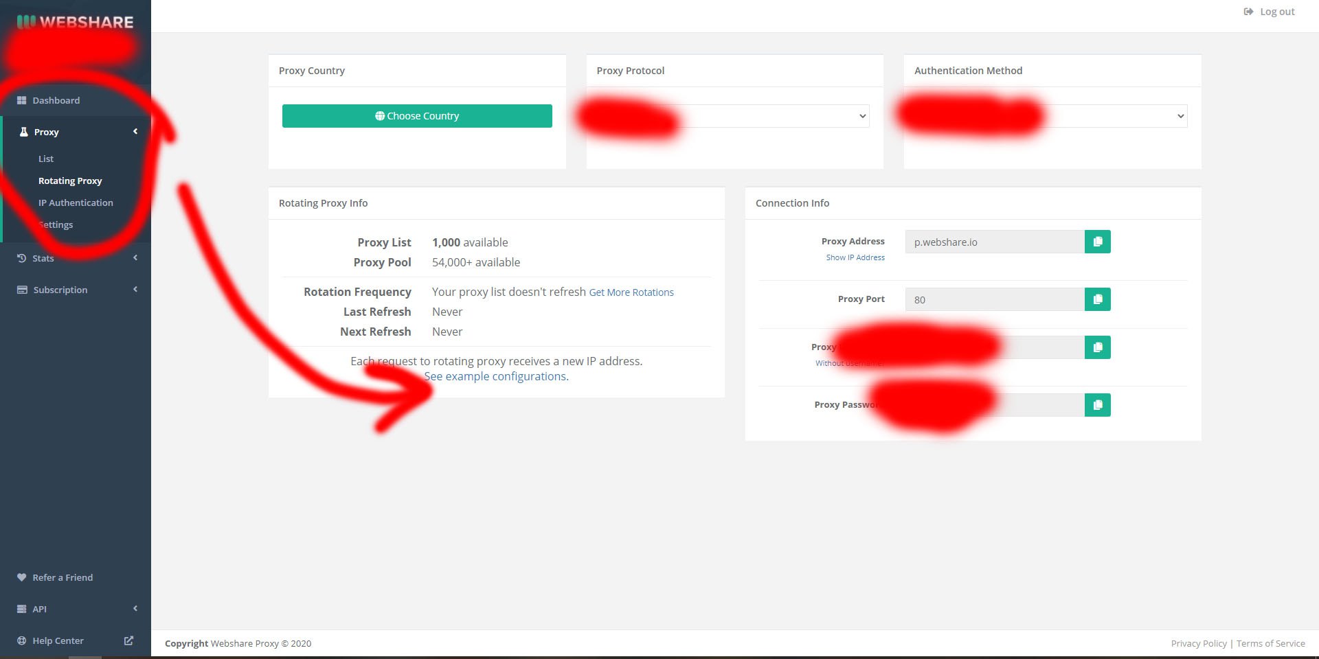Expand the Stats menu chevron
The height and width of the screenshot is (659, 1319).
(135, 257)
